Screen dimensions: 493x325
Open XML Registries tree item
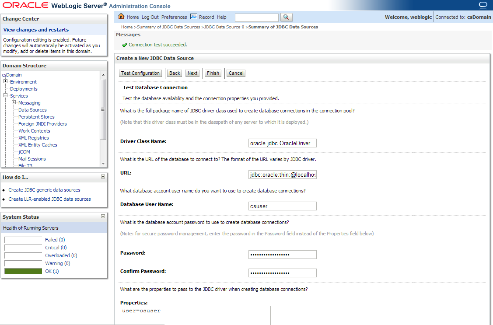click(x=33, y=138)
